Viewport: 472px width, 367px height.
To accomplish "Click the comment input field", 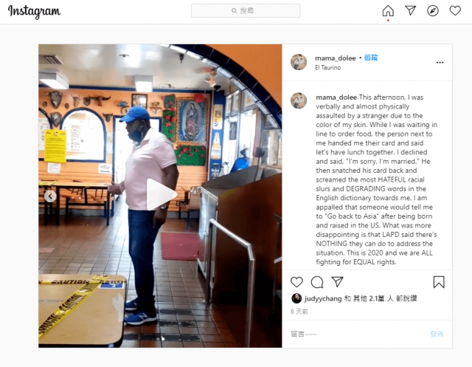I will click(x=358, y=334).
